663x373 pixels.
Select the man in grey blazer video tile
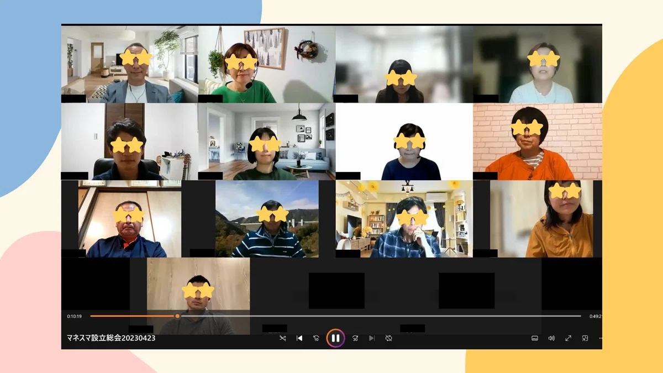point(130,64)
